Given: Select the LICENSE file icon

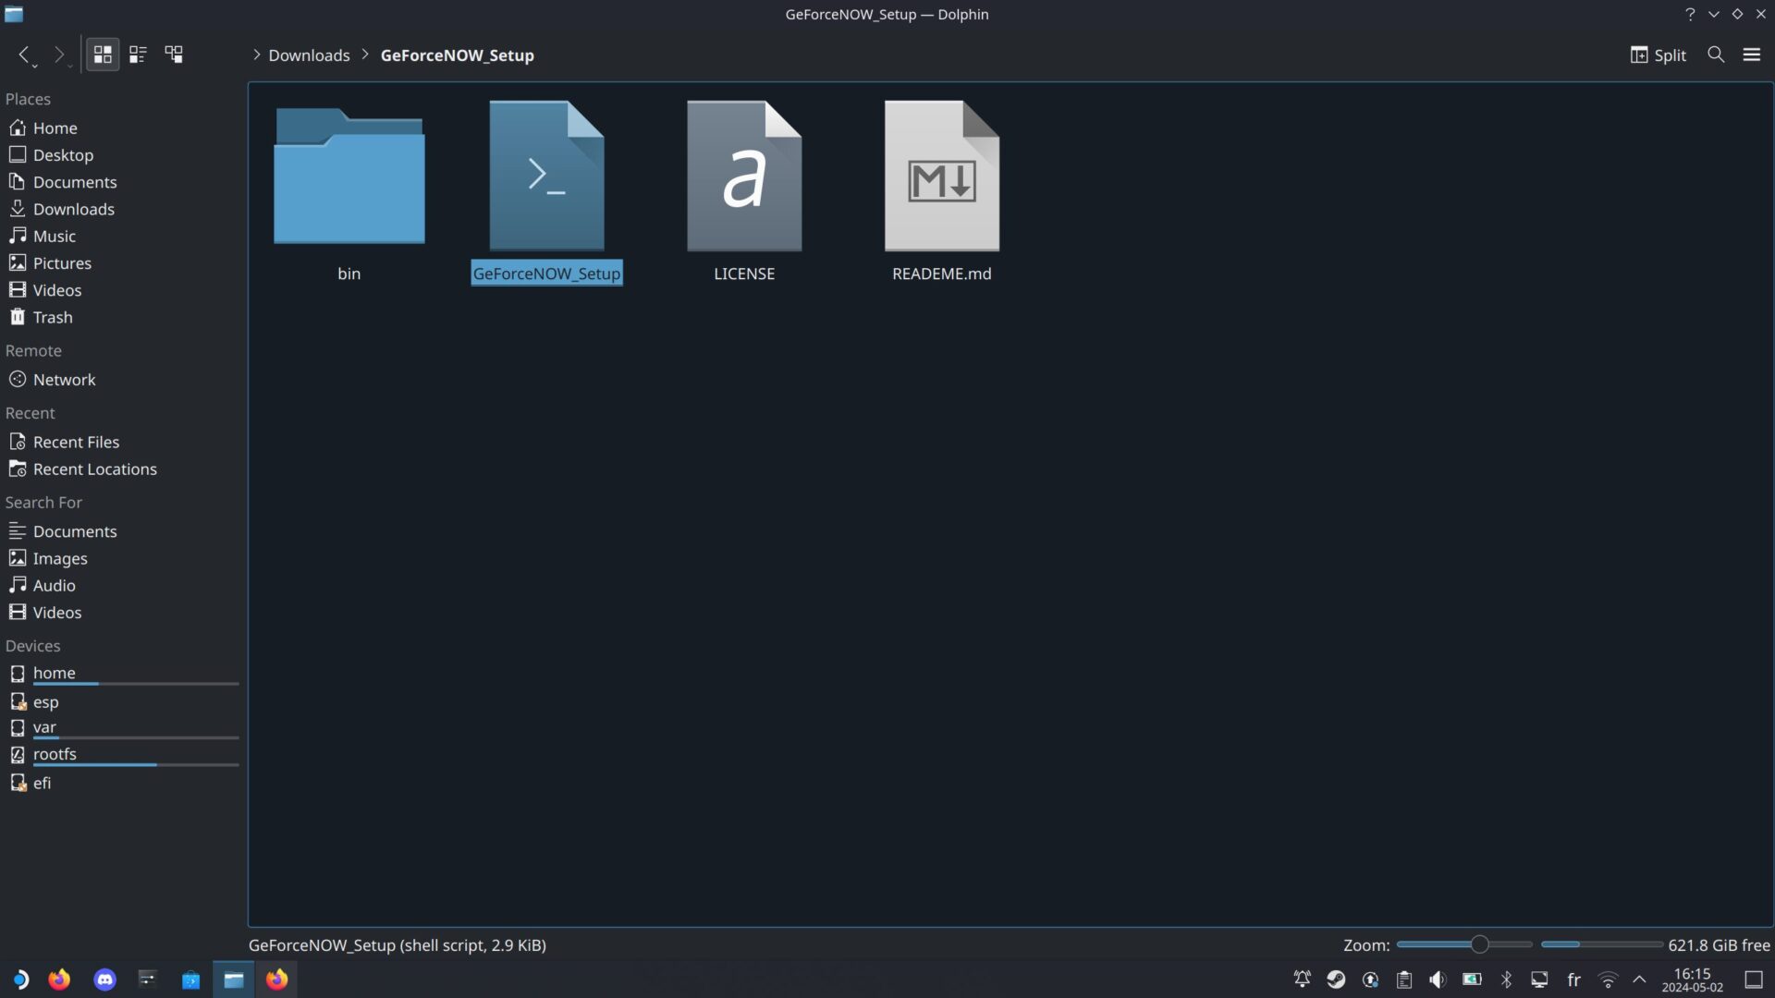Looking at the screenshot, I should click(743, 176).
